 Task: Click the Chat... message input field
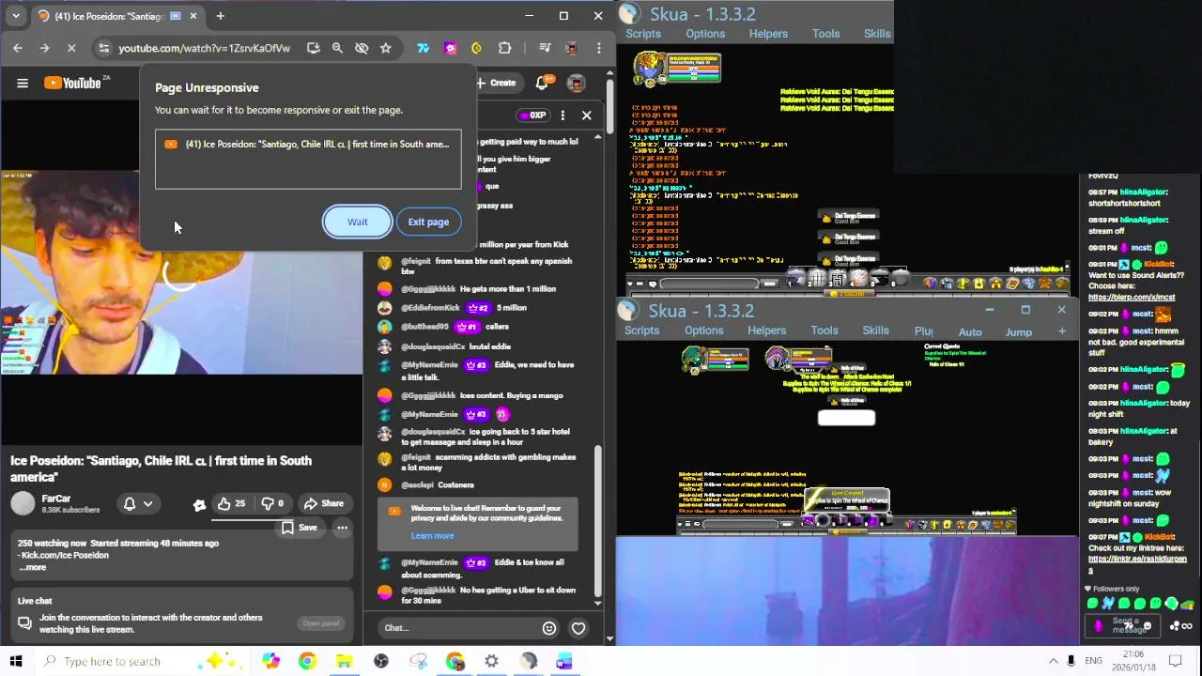(456, 628)
